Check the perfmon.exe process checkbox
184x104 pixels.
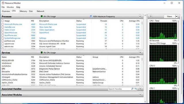pyautogui.click(x=3, y=41)
